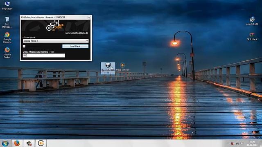
Task: Open the Bilgisayar desktop icon
Action: [7, 5]
